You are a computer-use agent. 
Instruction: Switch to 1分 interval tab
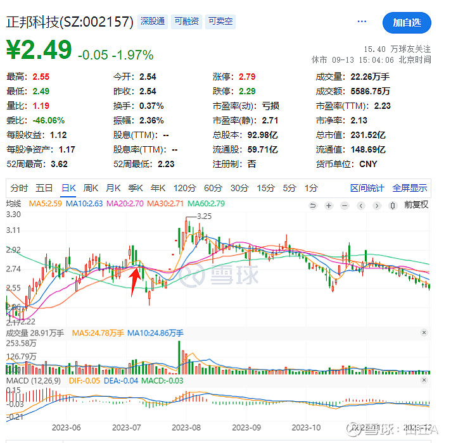click(x=311, y=188)
